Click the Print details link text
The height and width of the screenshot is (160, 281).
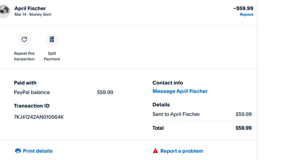point(38,151)
